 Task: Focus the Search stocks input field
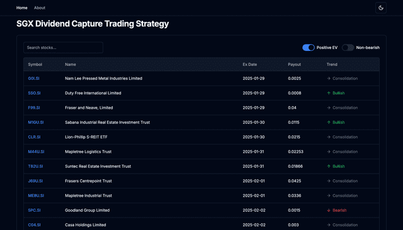pyautogui.click(x=63, y=48)
